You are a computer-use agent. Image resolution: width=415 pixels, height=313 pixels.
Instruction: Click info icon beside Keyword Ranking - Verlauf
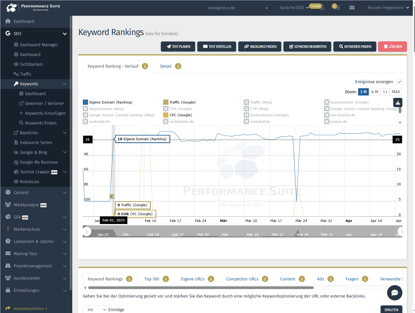145,66
